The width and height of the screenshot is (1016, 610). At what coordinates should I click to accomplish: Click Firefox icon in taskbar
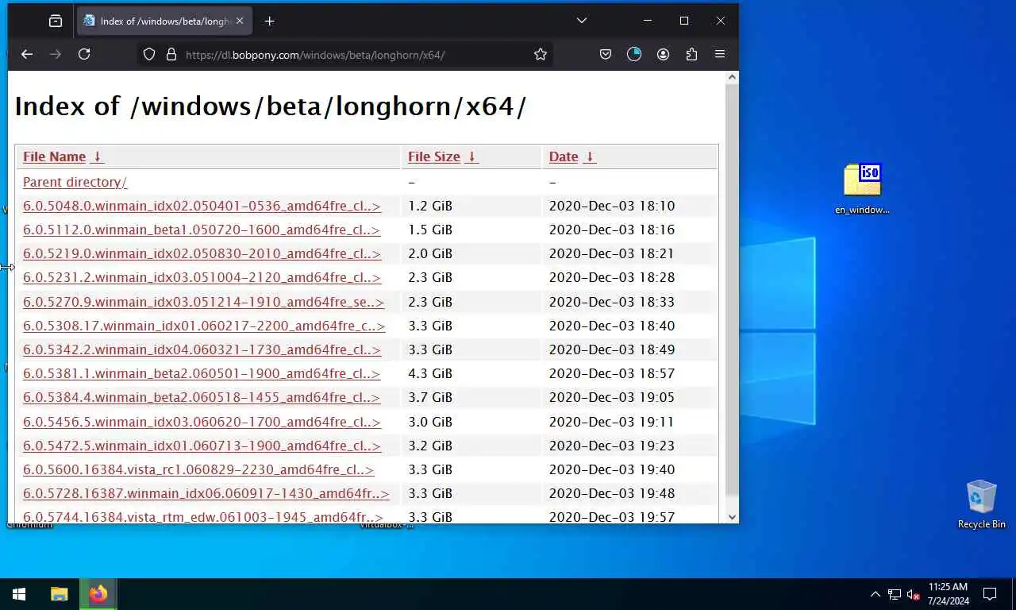[x=98, y=594]
